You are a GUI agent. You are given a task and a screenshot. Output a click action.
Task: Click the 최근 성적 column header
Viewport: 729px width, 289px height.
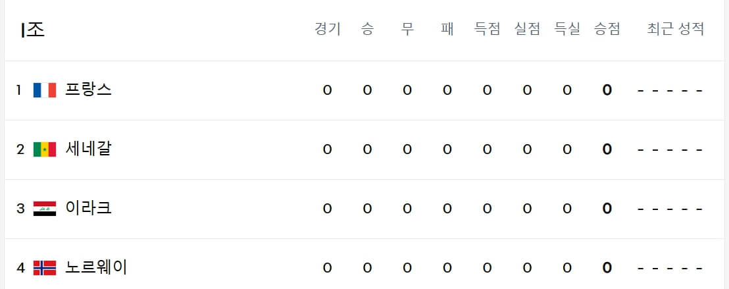click(x=676, y=30)
